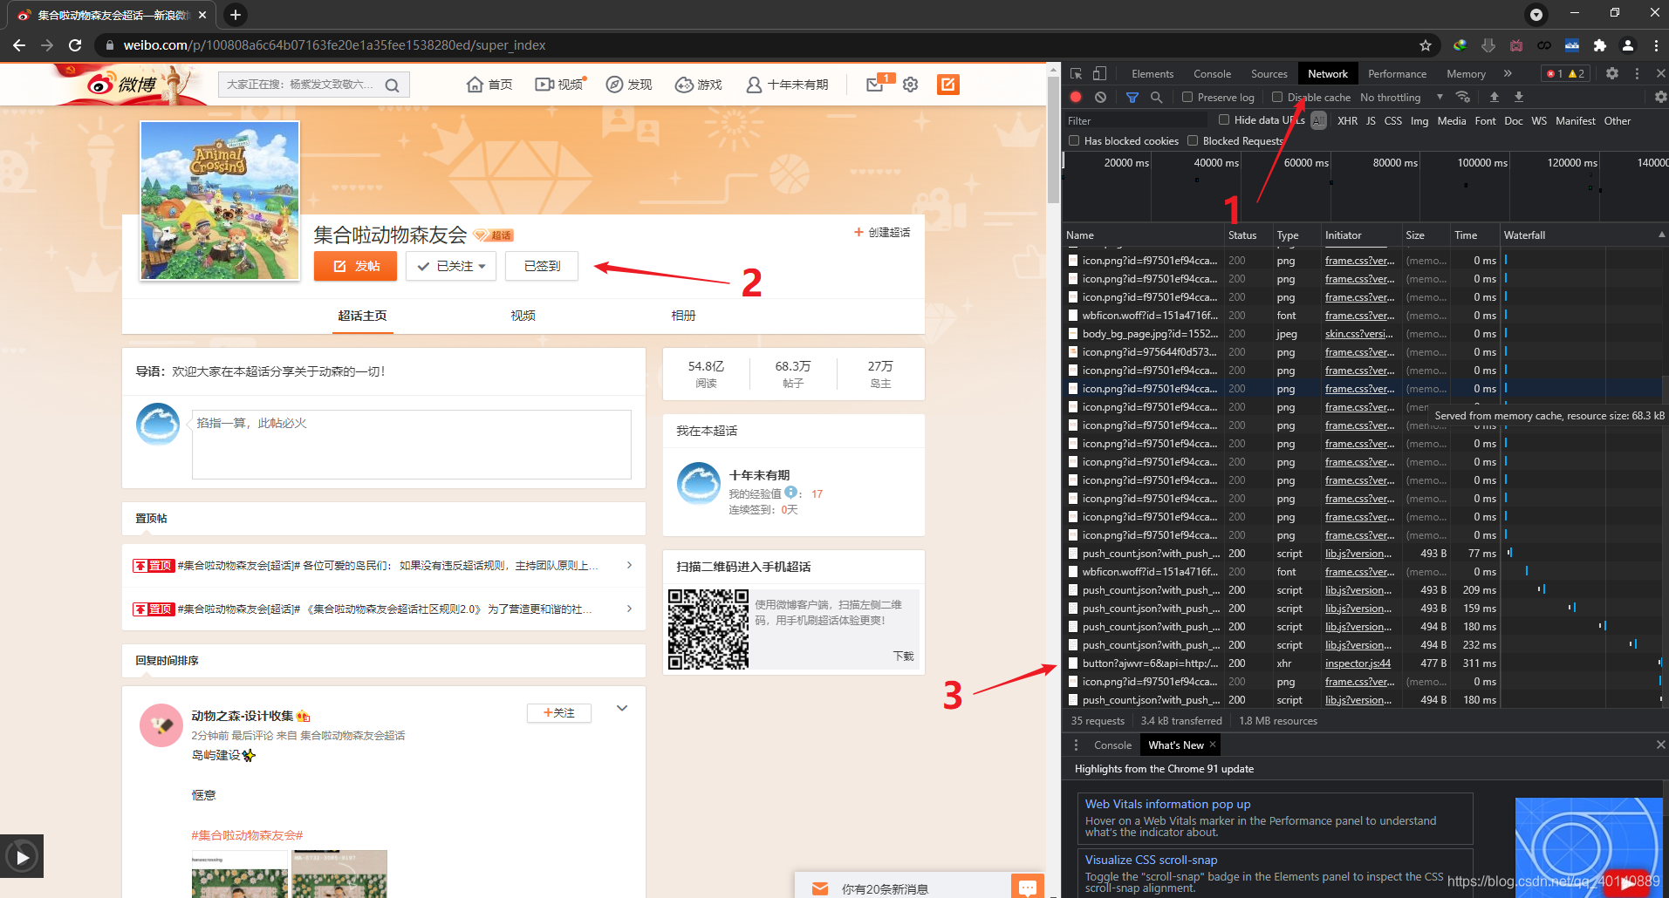The height and width of the screenshot is (898, 1669).
Task: Expand more DevTools tabs chevron
Action: pos(1508,74)
